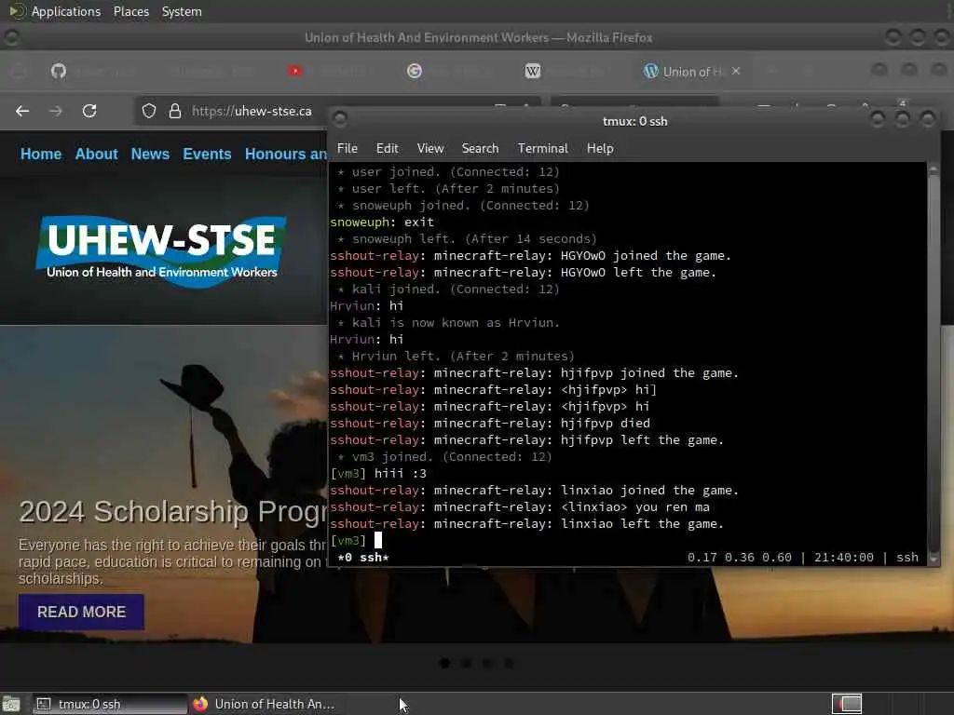Click the 'hjifpvp died' relay line
Viewport: 954px width, 715px height.
pos(490,423)
